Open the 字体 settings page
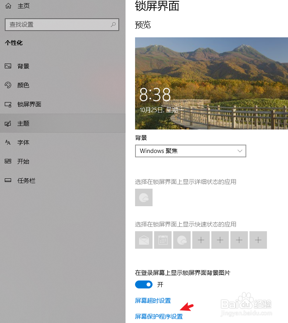The height and width of the screenshot is (323, 288). [x=63, y=142]
